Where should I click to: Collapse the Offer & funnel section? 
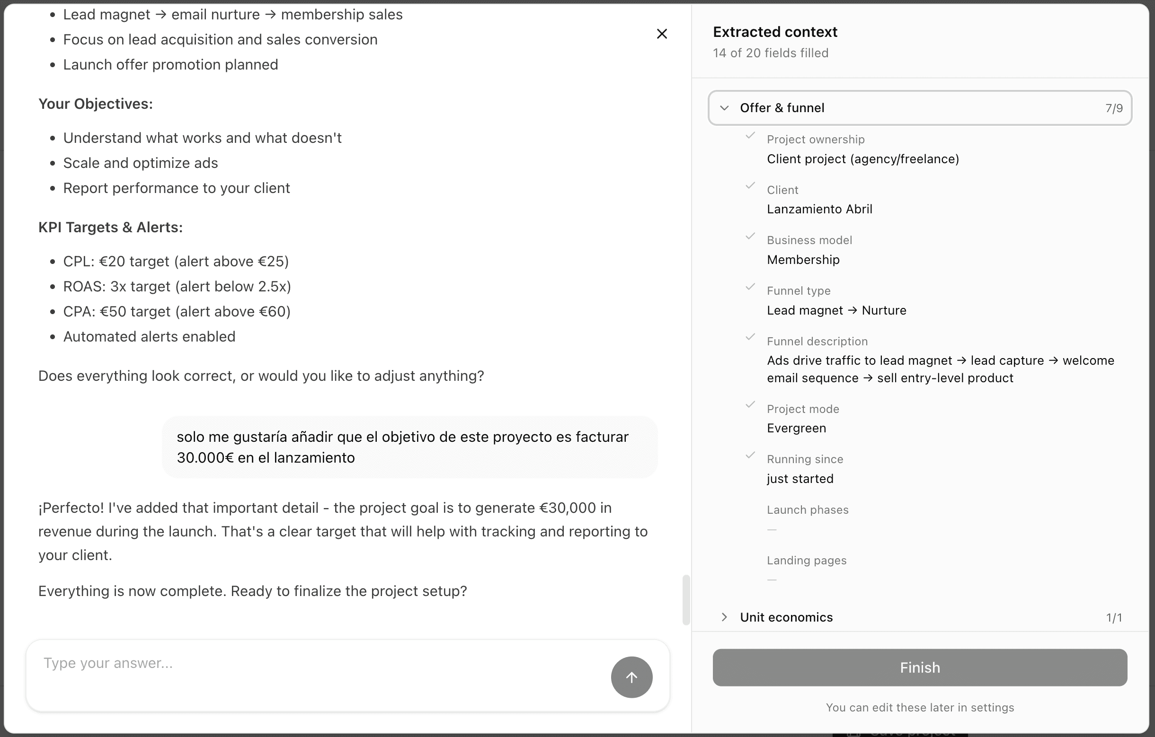pyautogui.click(x=724, y=108)
